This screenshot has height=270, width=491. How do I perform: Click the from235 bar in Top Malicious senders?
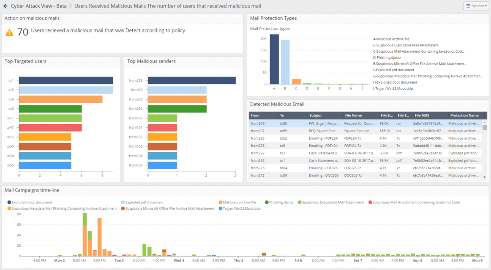pyautogui.click(x=191, y=80)
